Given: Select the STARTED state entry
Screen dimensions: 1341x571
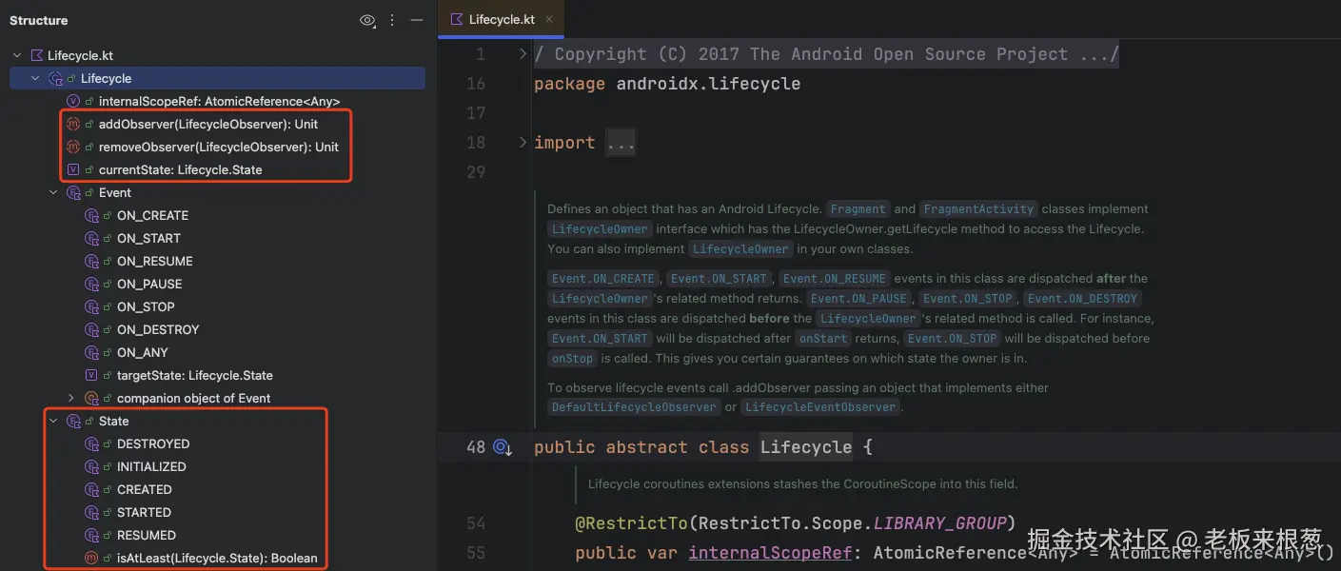Looking at the screenshot, I should pos(144,512).
